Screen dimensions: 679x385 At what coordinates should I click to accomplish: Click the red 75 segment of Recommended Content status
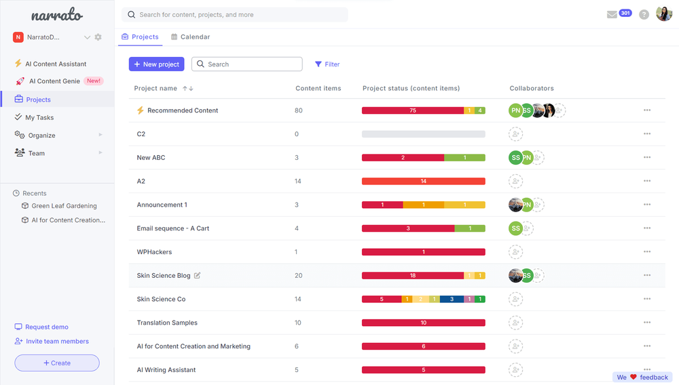point(413,110)
